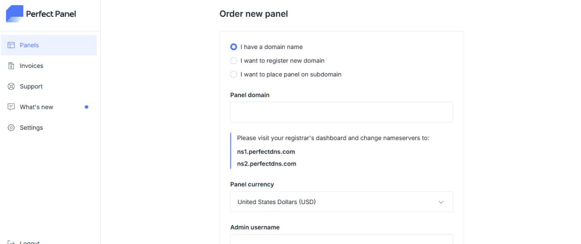
Task: Click the Logout arrow icon
Action: (11, 242)
